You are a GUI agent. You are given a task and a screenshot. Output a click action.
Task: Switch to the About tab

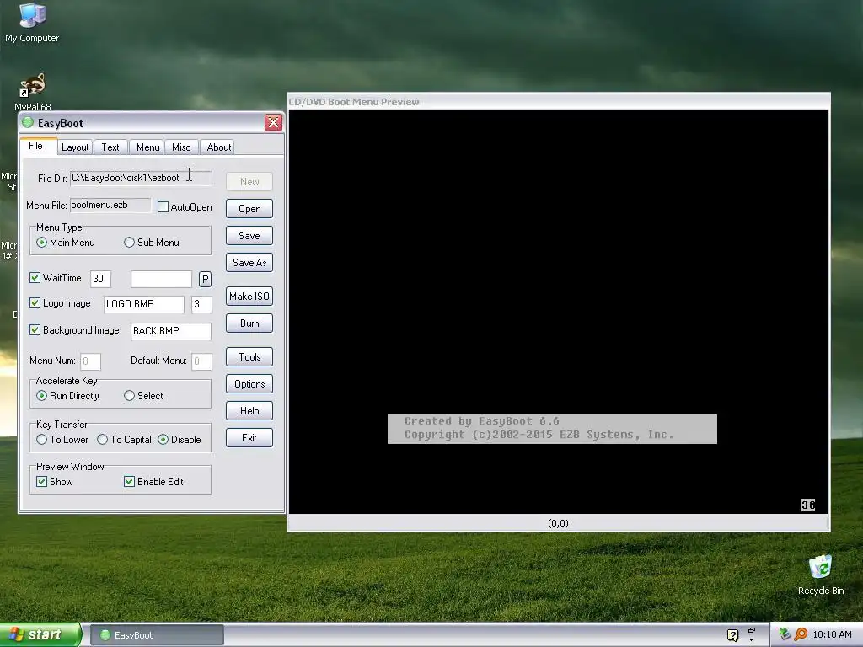click(x=218, y=147)
